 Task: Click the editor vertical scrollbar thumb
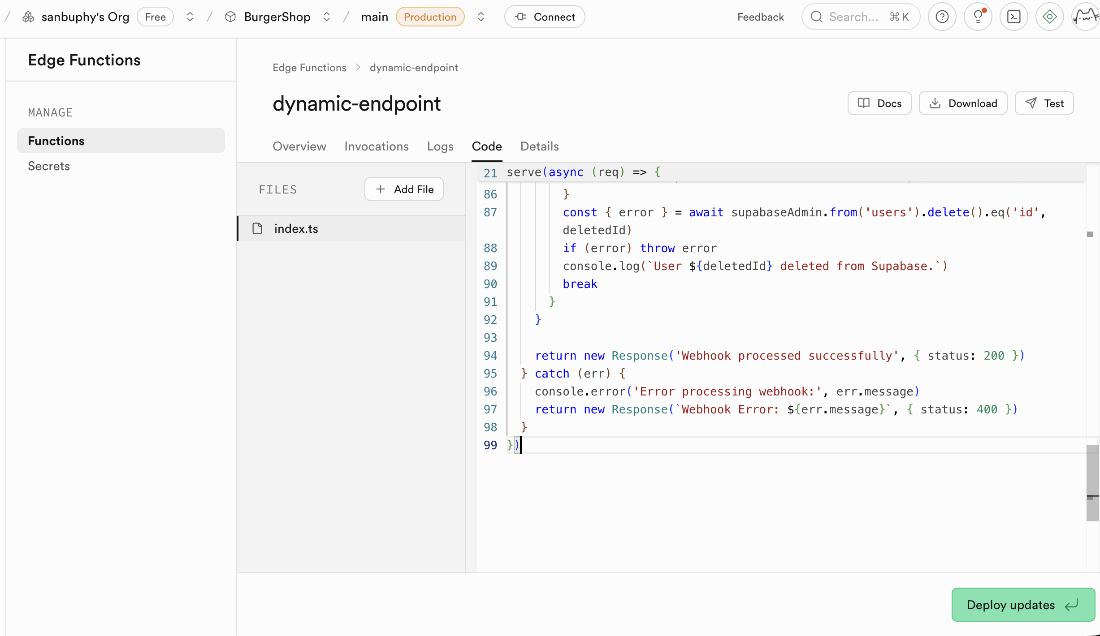1092,483
